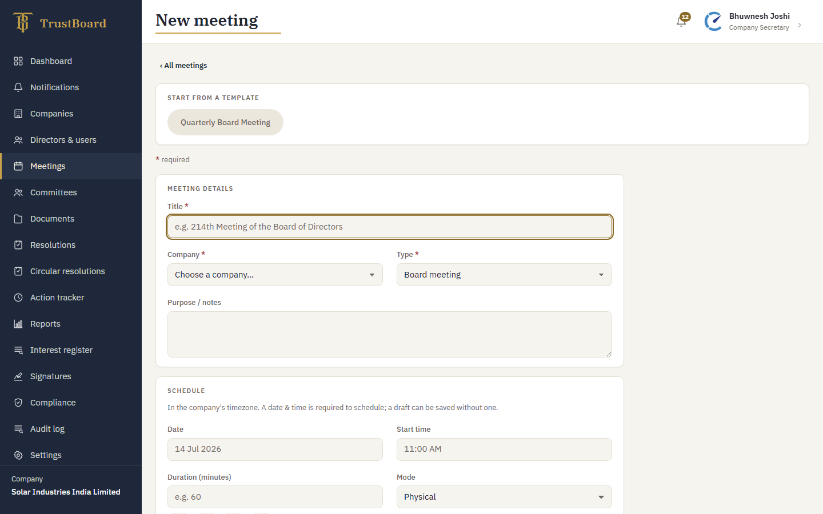Click the Resolutions checkmark icon
This screenshot has height=514, width=823.
18,245
